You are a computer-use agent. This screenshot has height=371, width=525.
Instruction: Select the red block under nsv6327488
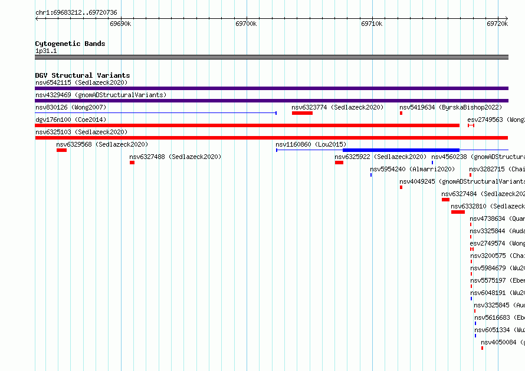click(x=132, y=163)
